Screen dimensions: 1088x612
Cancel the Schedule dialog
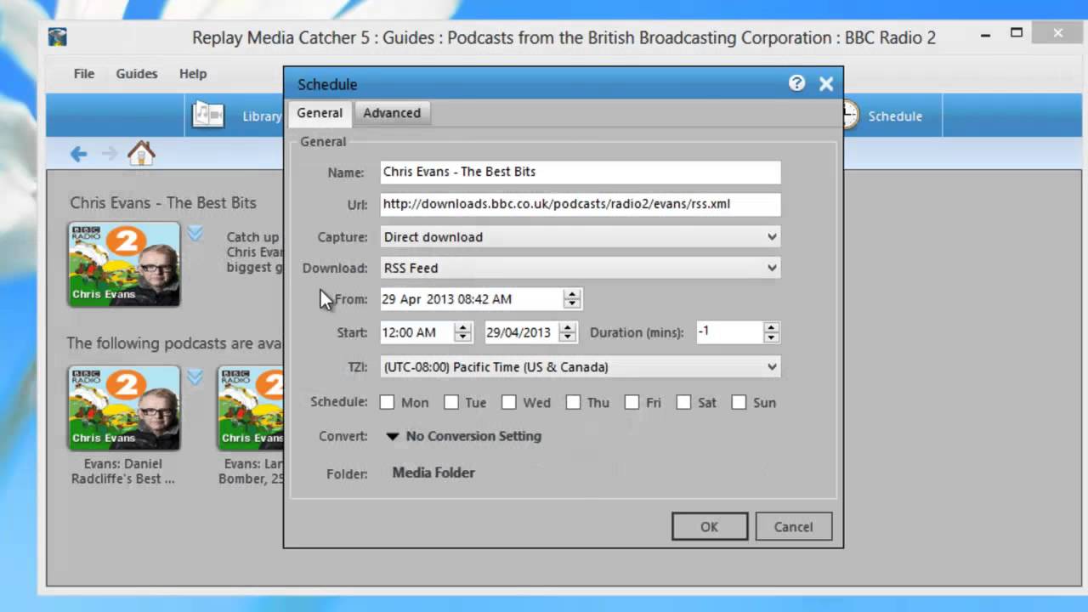(793, 527)
